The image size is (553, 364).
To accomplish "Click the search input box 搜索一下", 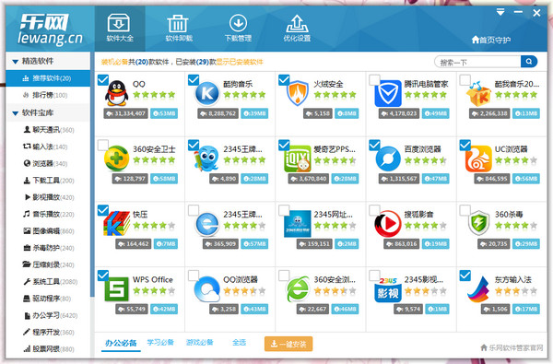I will [477, 62].
